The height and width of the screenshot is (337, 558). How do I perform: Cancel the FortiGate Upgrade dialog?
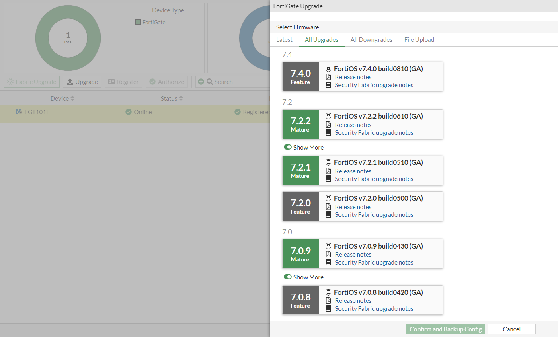point(512,329)
